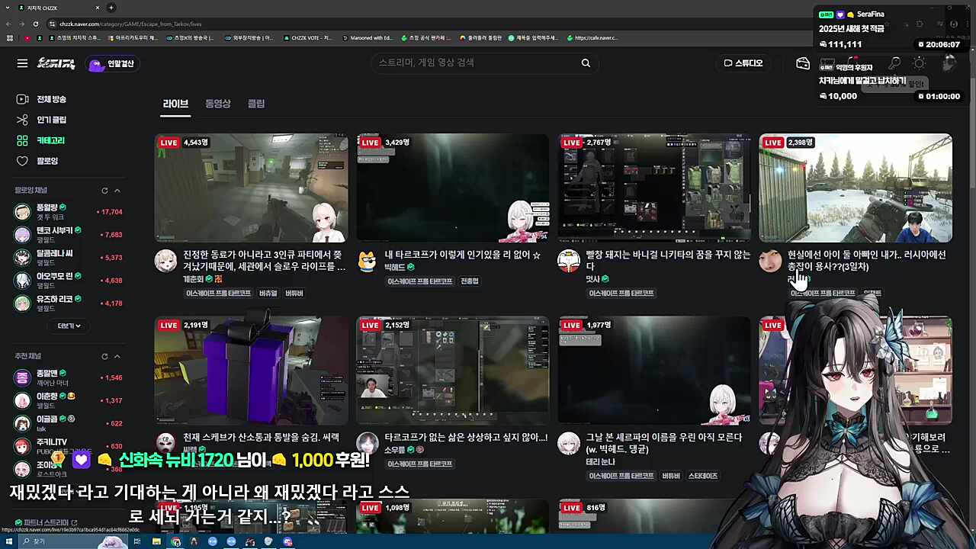Open the 연말결산 year-end badge
Screen dimensions: 976x549
click(x=113, y=64)
